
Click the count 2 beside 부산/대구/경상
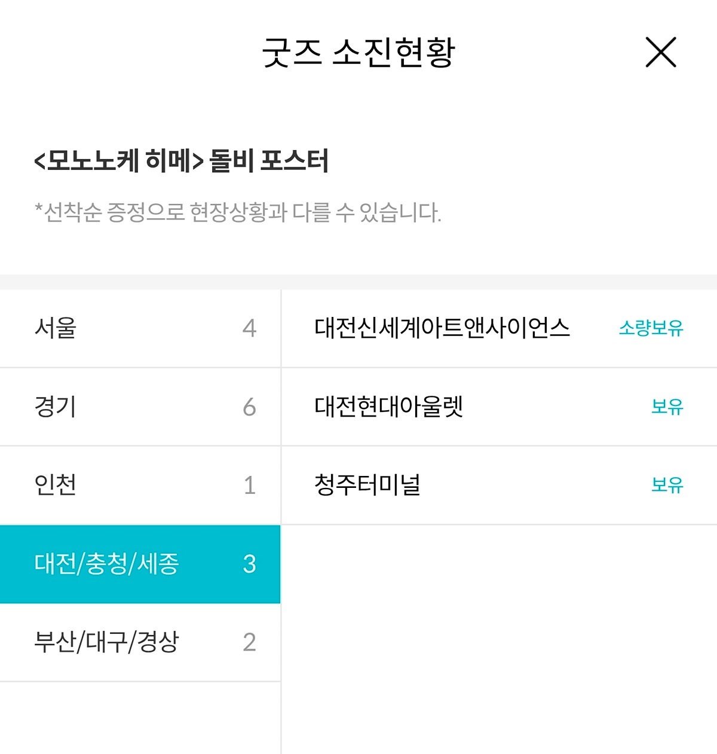249,642
